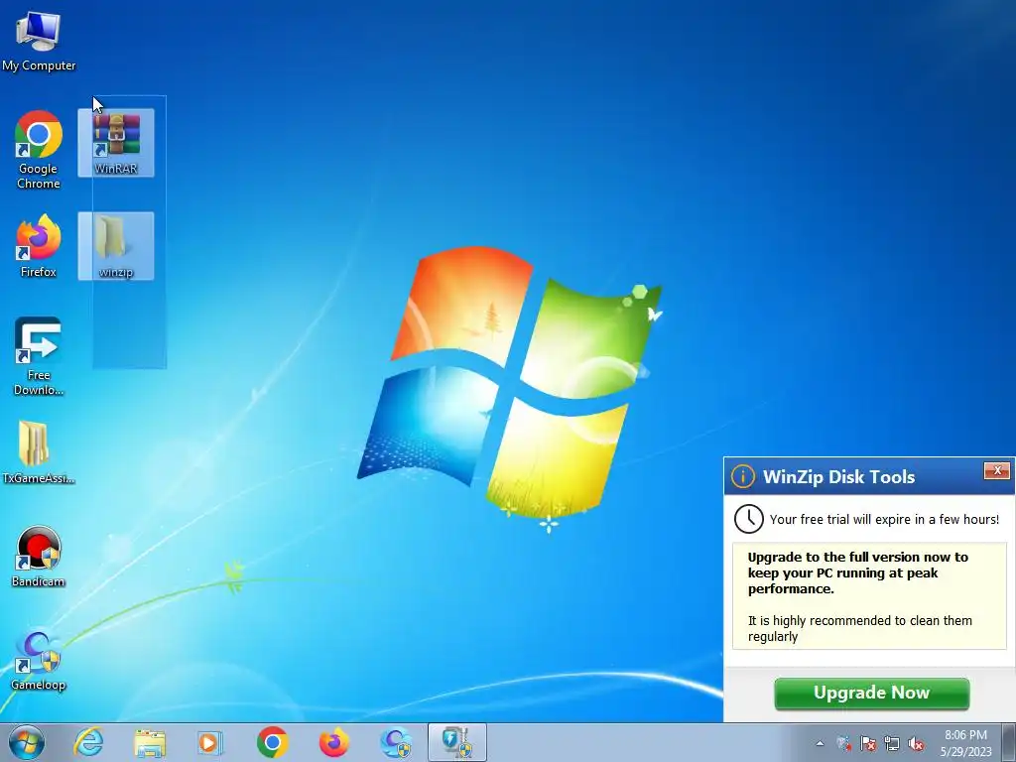Click the Action Center flag tray icon
The width and height of the screenshot is (1016, 762).
tap(867, 743)
